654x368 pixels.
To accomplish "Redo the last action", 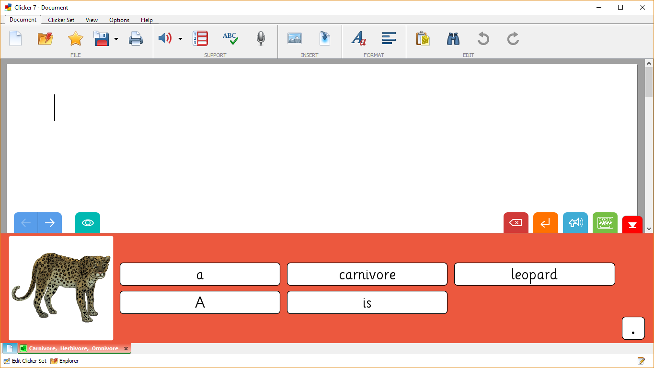I will coord(513,38).
